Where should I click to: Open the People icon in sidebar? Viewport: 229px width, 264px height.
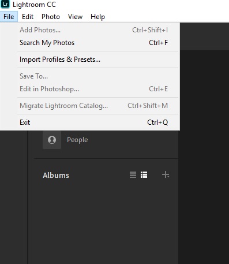tap(52, 140)
